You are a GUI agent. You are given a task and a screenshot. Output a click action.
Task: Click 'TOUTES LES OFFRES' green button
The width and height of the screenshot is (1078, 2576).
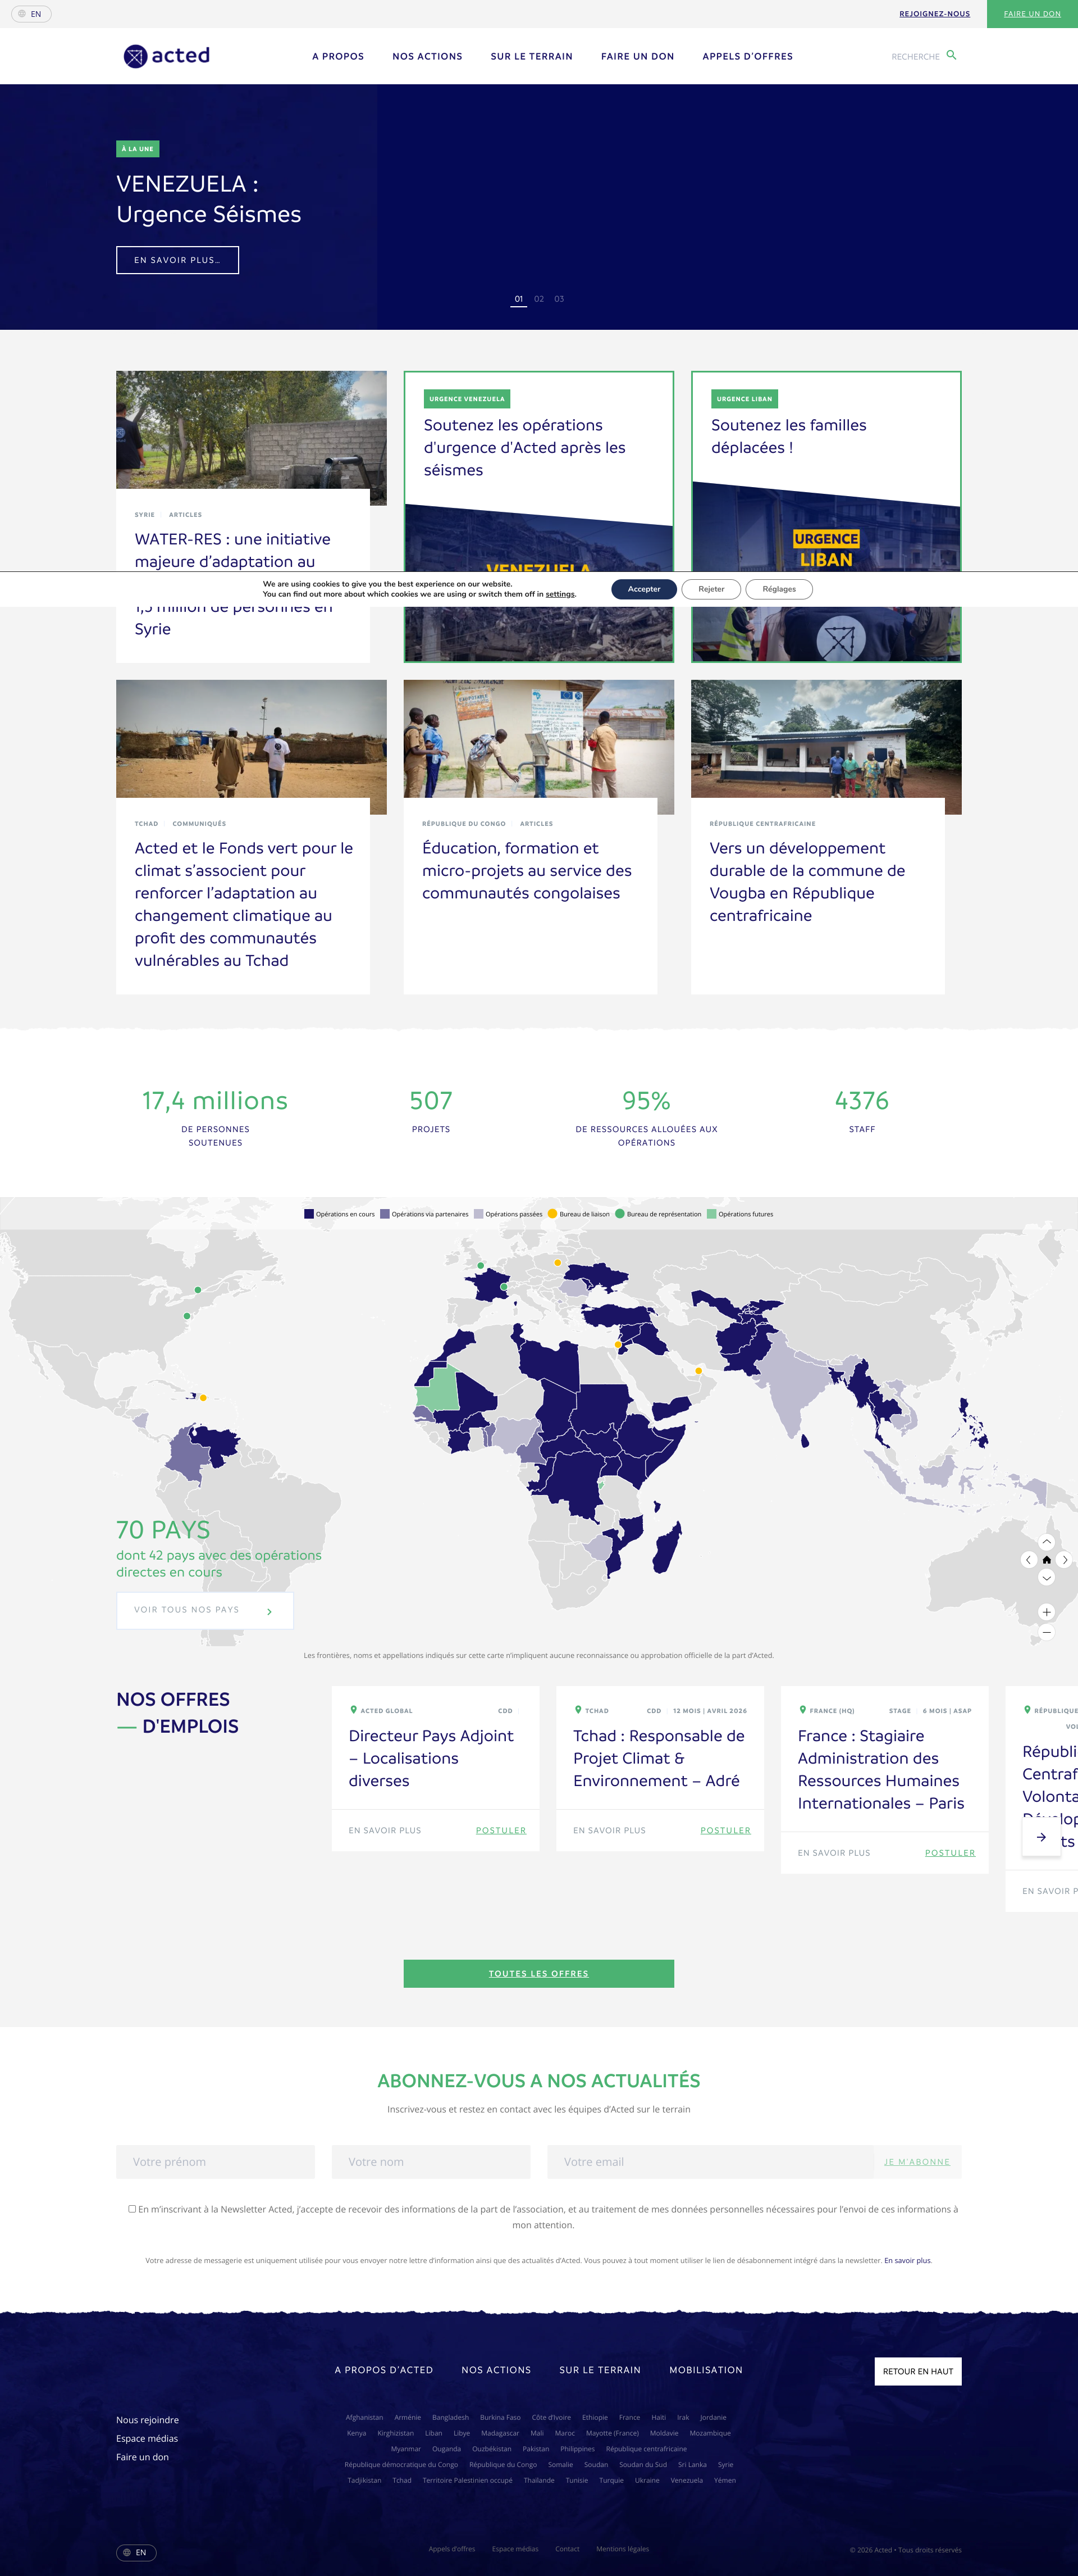pyautogui.click(x=538, y=1973)
